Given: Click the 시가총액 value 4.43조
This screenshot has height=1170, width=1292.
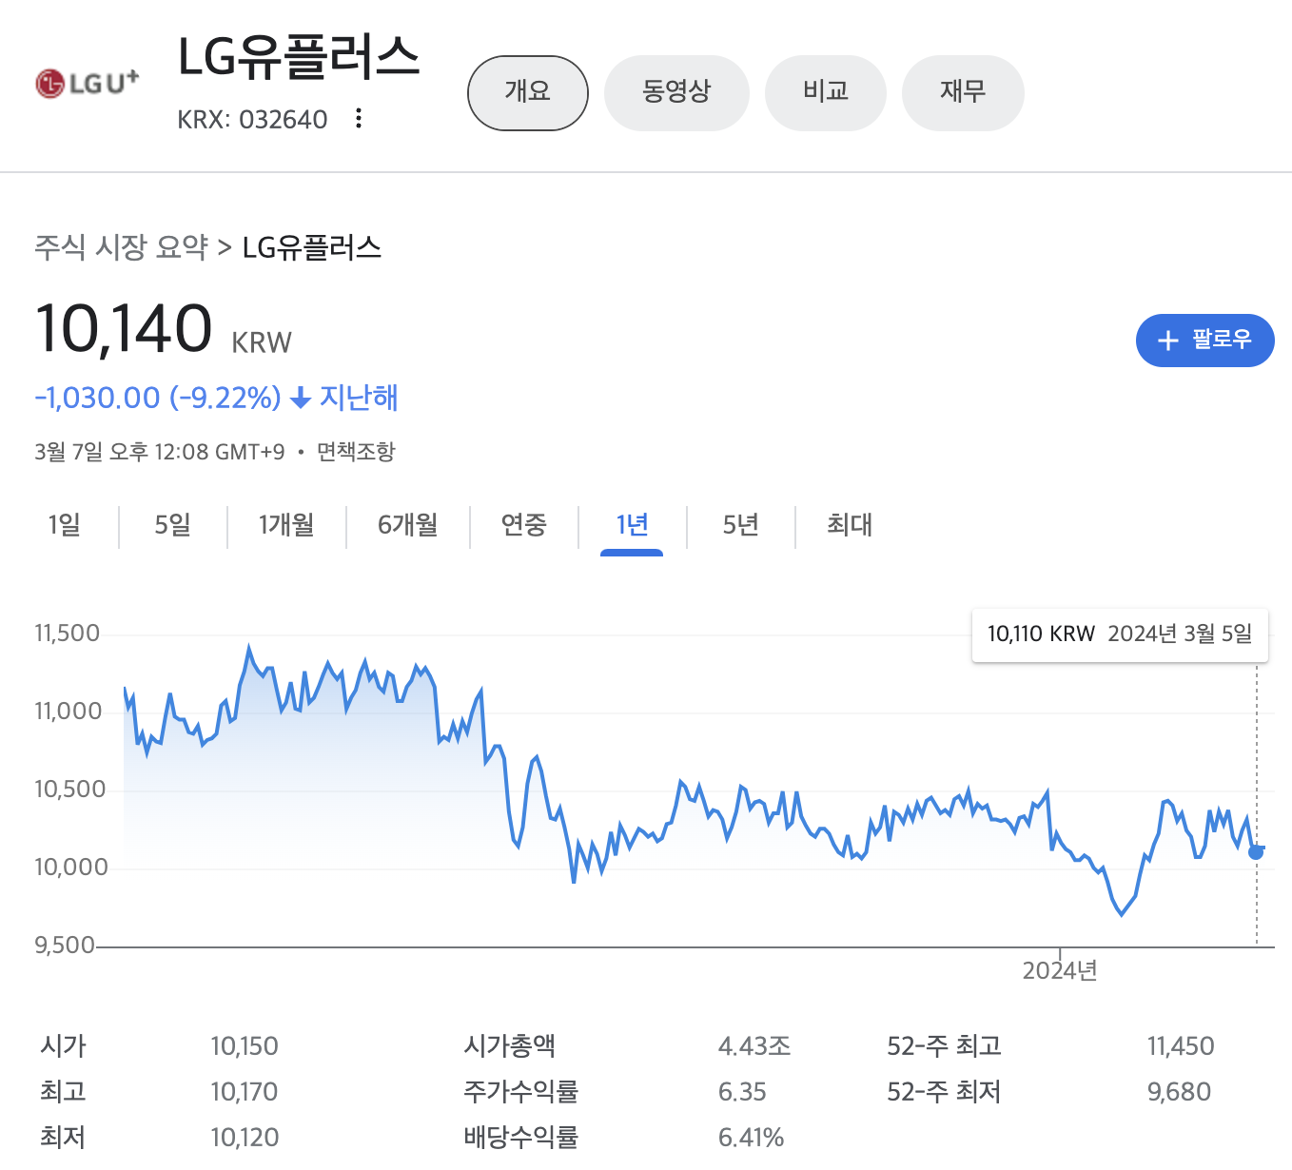Looking at the screenshot, I should [754, 1046].
